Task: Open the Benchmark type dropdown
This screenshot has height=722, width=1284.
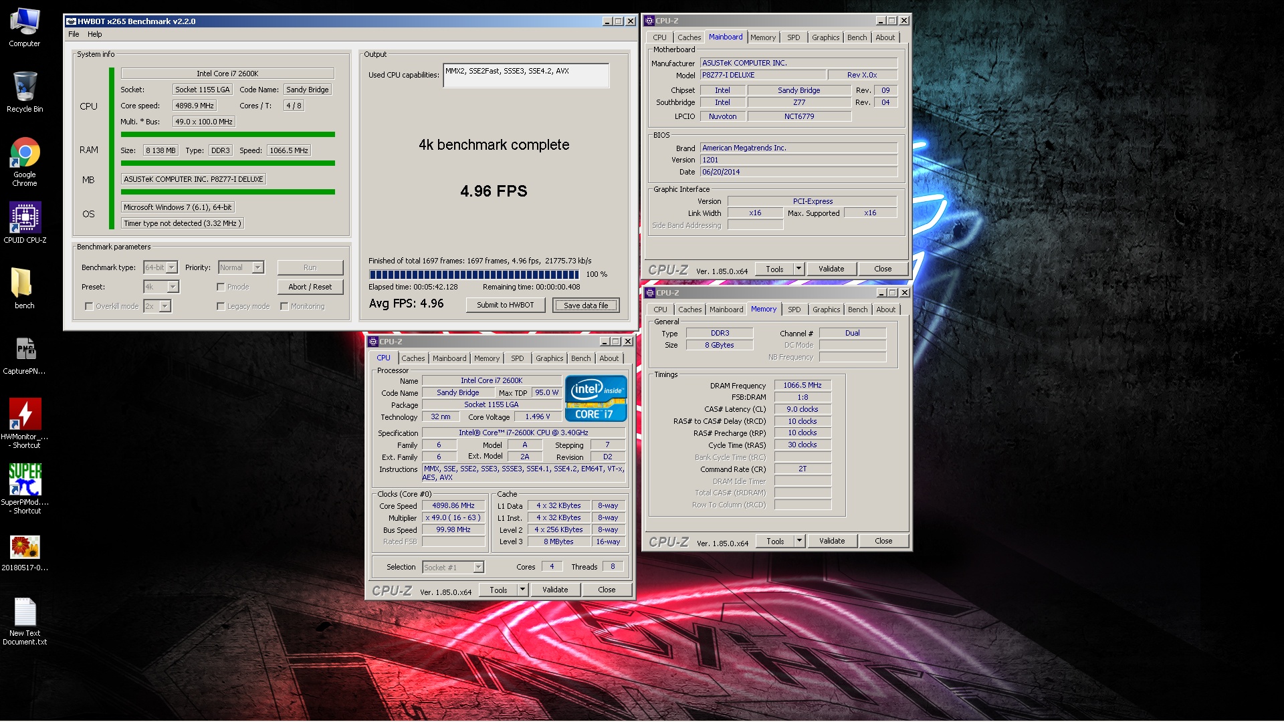Action: (x=172, y=267)
